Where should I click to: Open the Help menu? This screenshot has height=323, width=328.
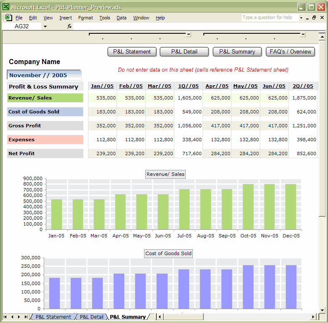click(160, 18)
